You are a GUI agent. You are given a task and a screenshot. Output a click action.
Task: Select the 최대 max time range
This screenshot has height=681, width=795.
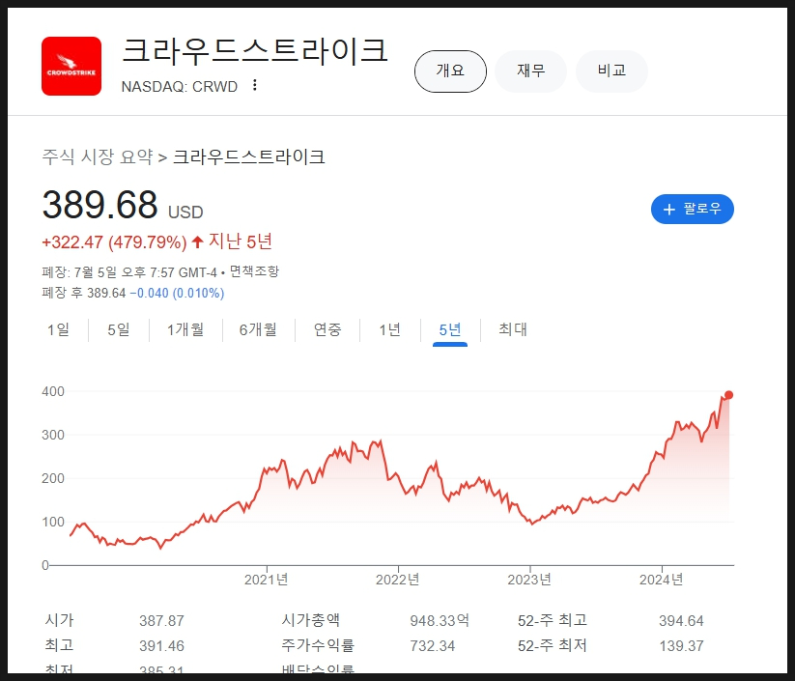(x=513, y=329)
